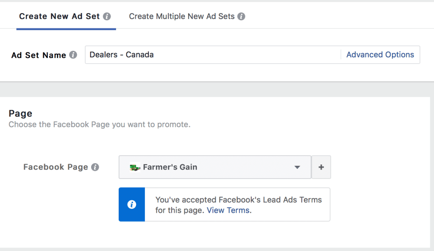434x251 pixels.
Task: Click the info icon beside Facebook Page label
Action: point(95,167)
